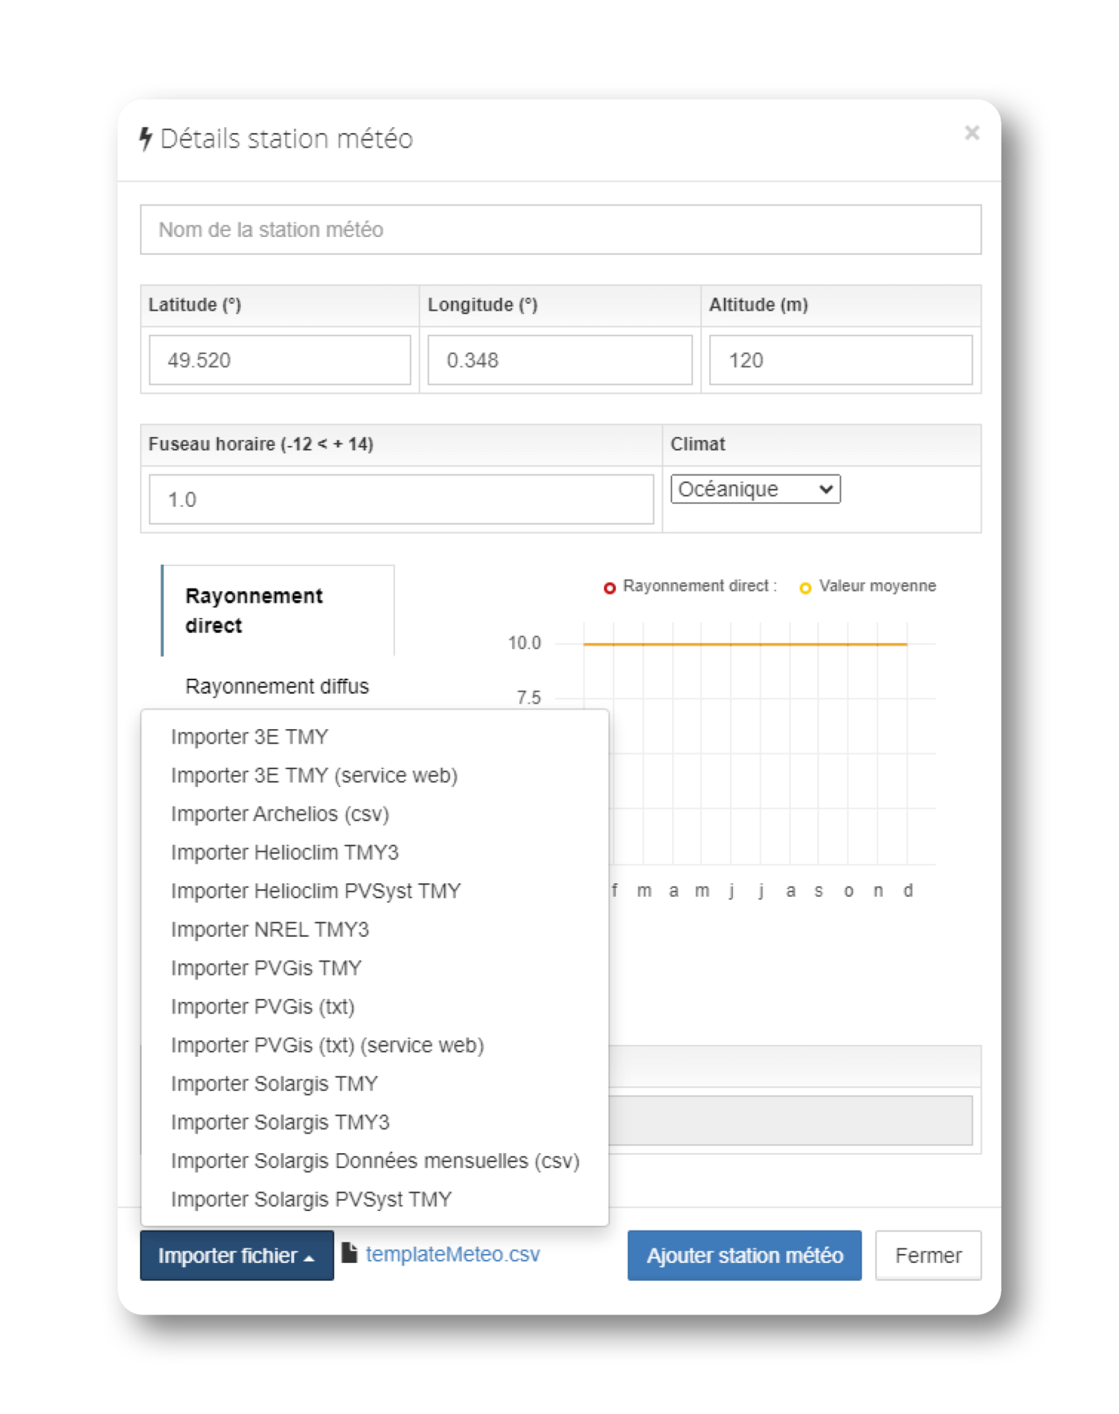The height and width of the screenshot is (1414, 1119).
Task: Click the lightning bolt icon in dialog title
Action: [146, 138]
